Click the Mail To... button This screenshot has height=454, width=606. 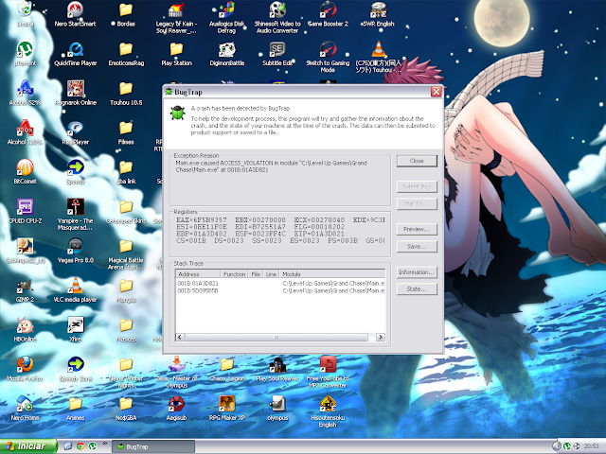[x=417, y=204]
